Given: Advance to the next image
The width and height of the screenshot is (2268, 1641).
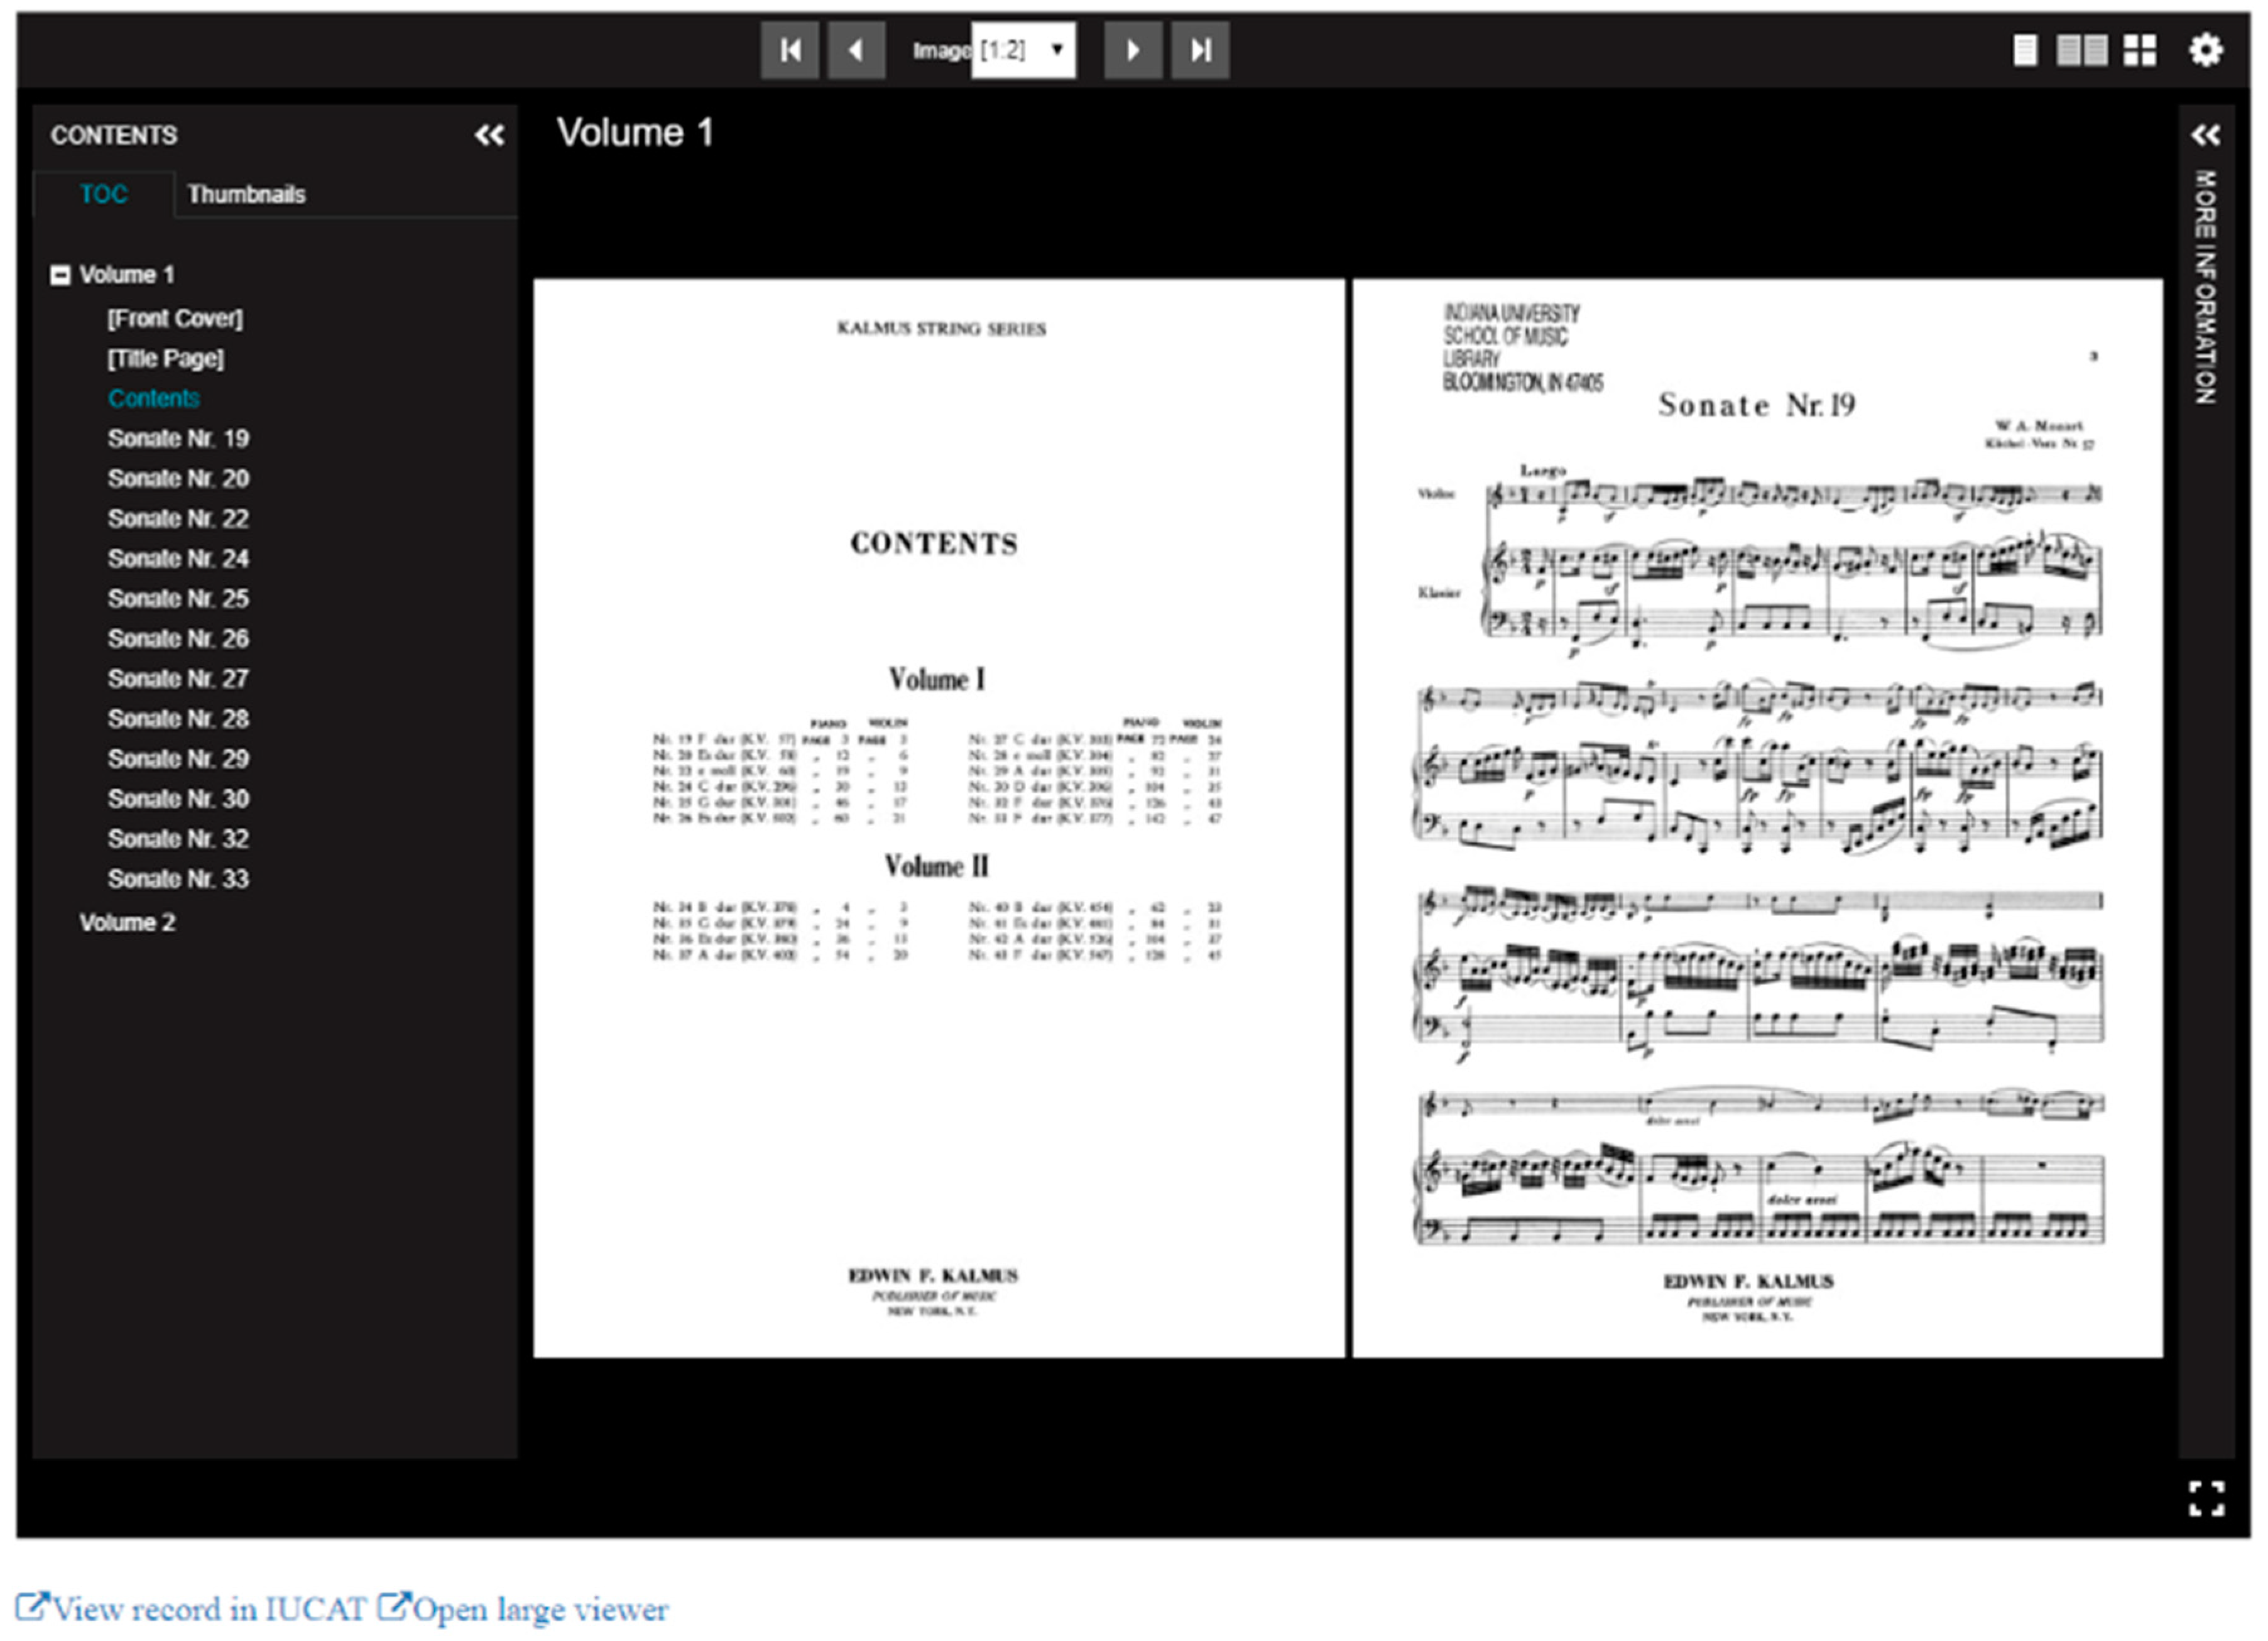Looking at the screenshot, I should pyautogui.click(x=1132, y=50).
